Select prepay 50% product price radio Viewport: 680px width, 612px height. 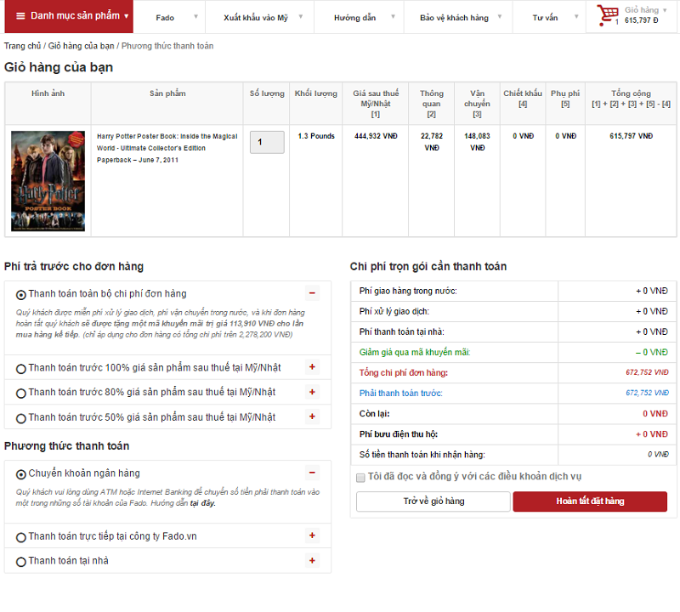(20, 418)
